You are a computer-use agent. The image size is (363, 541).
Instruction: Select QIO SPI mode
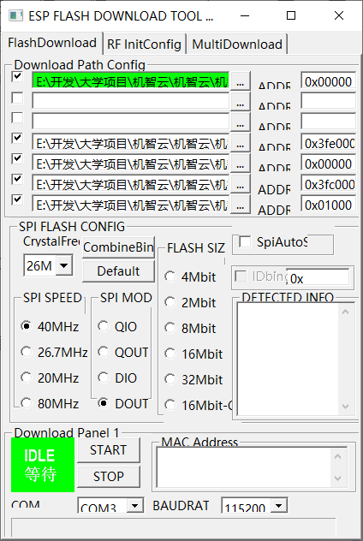coord(117,326)
